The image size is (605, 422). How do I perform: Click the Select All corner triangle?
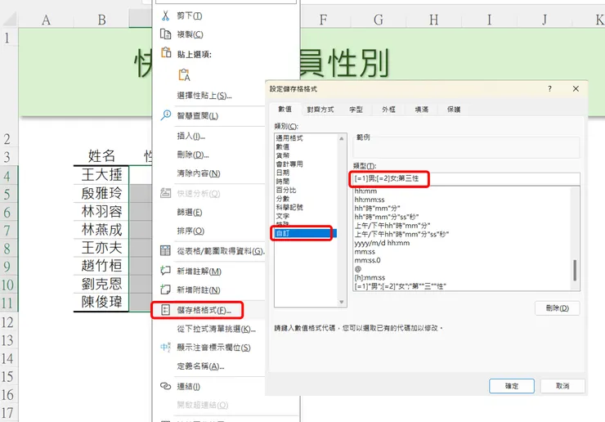click(9, 19)
